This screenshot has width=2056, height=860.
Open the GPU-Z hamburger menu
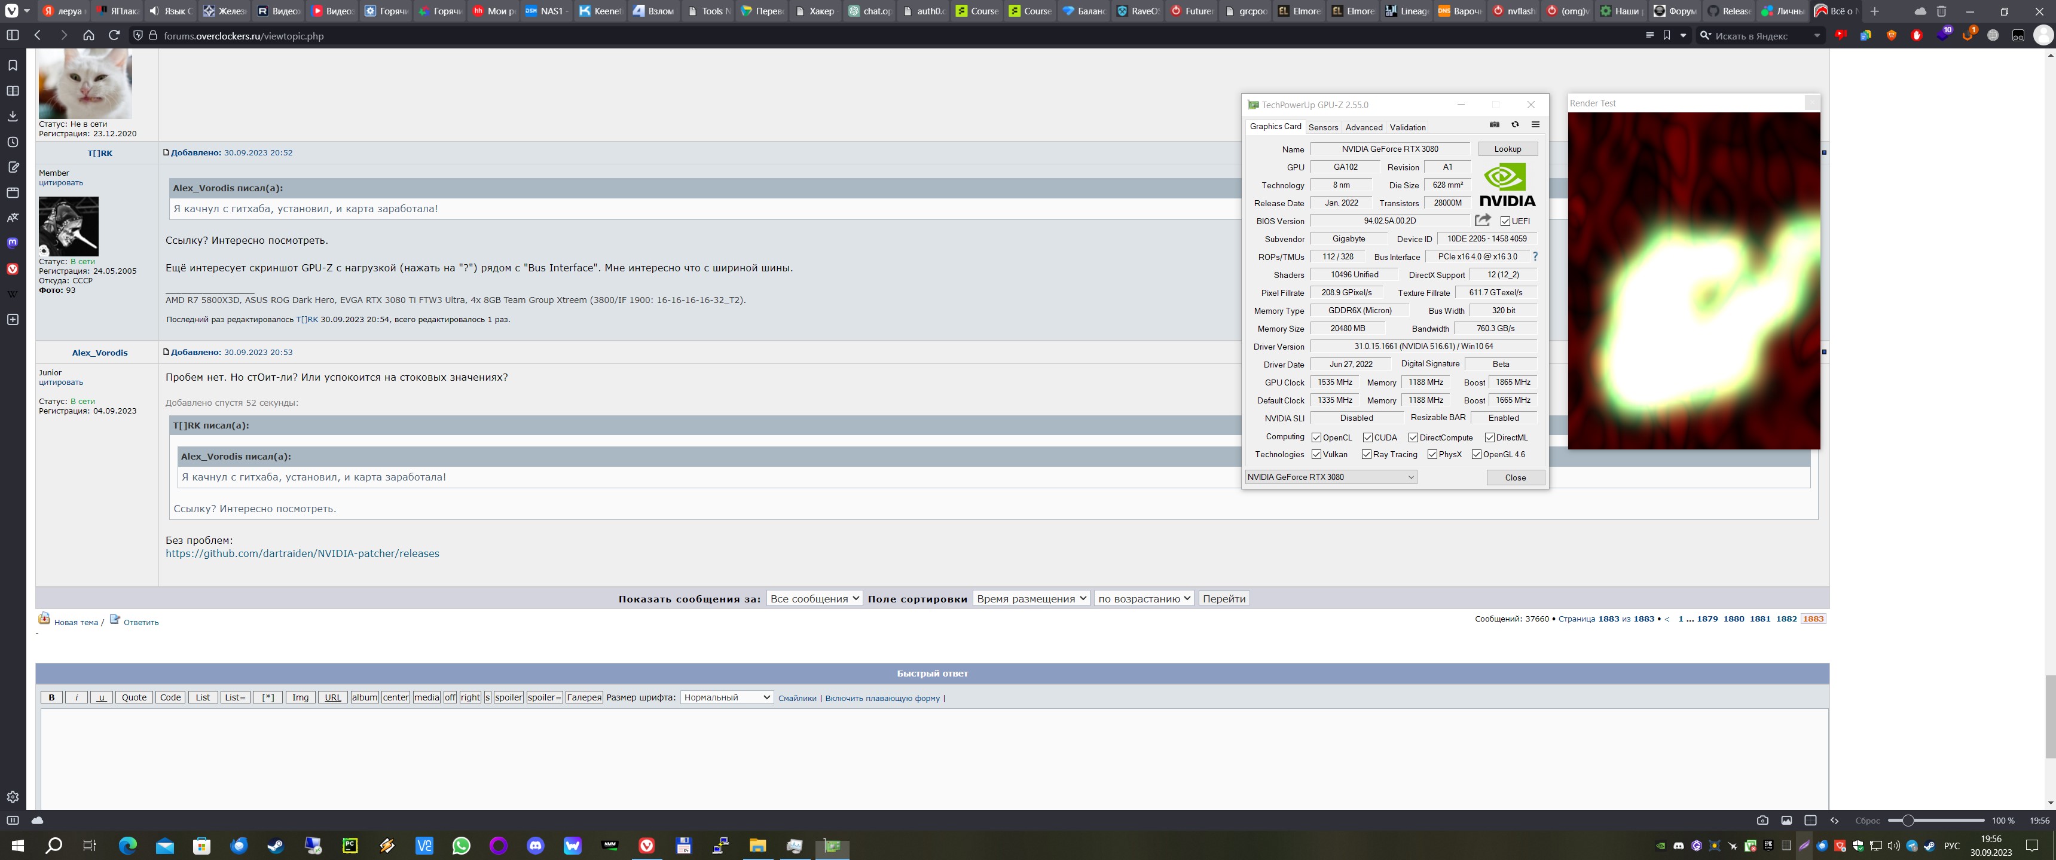pyautogui.click(x=1535, y=124)
